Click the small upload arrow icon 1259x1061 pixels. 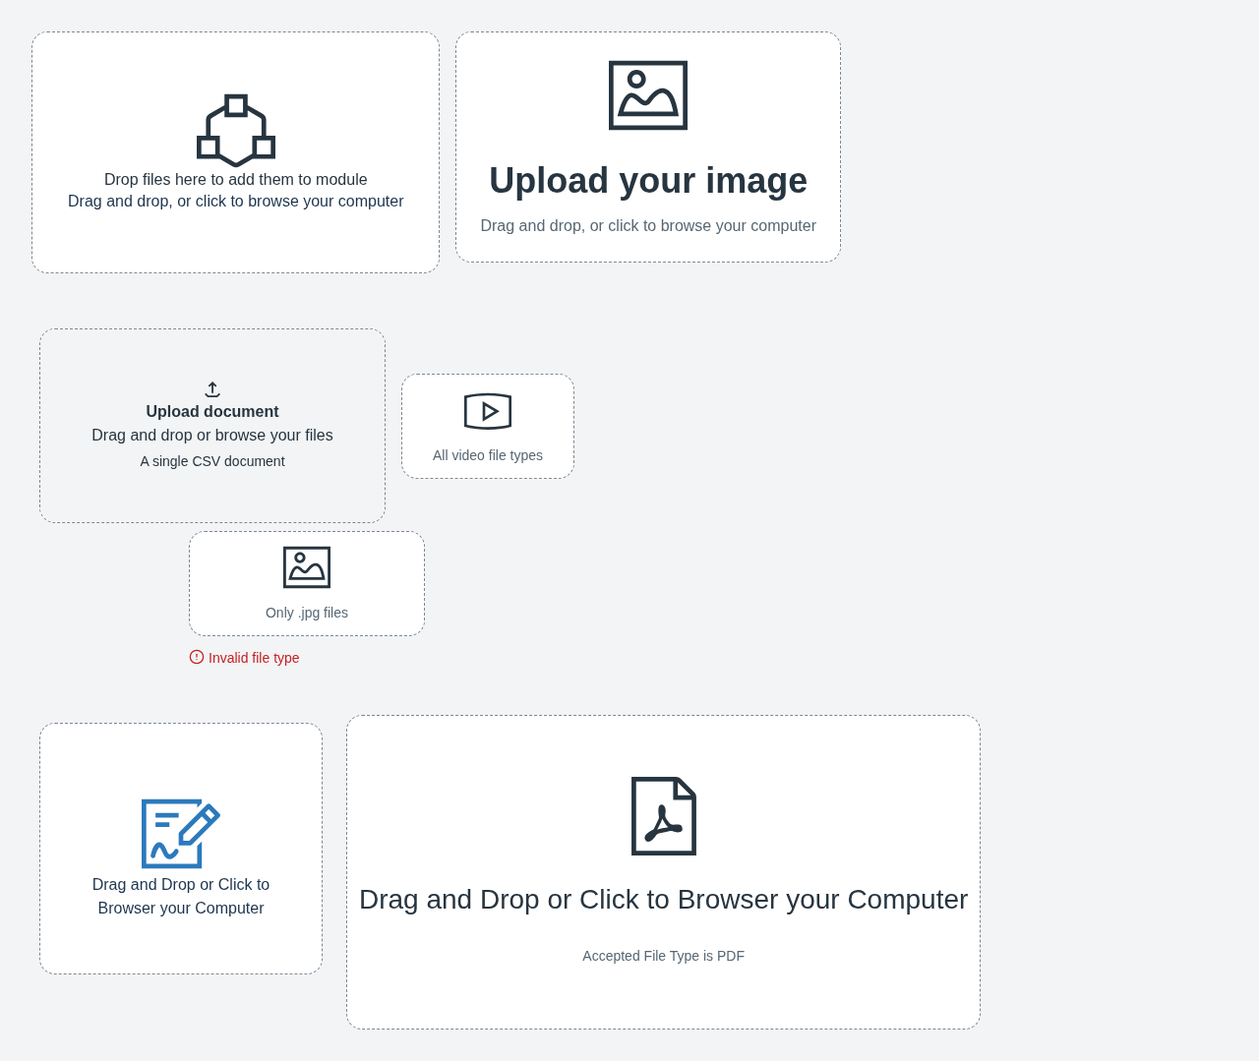click(212, 389)
